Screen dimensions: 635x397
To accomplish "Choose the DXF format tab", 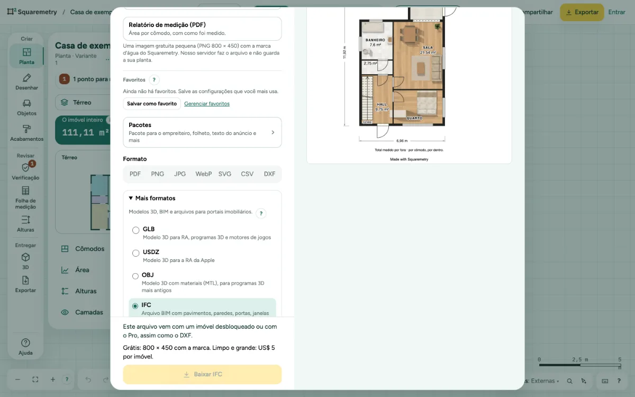I will pos(270,174).
